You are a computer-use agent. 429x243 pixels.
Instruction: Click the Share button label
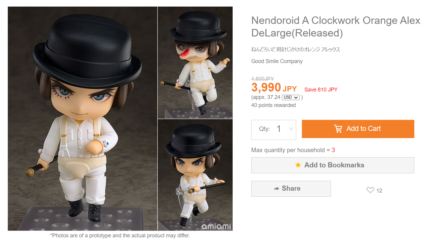[291, 189]
